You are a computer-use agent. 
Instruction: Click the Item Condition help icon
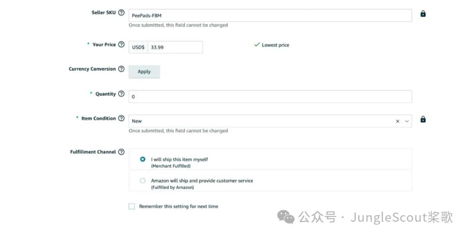121,118
